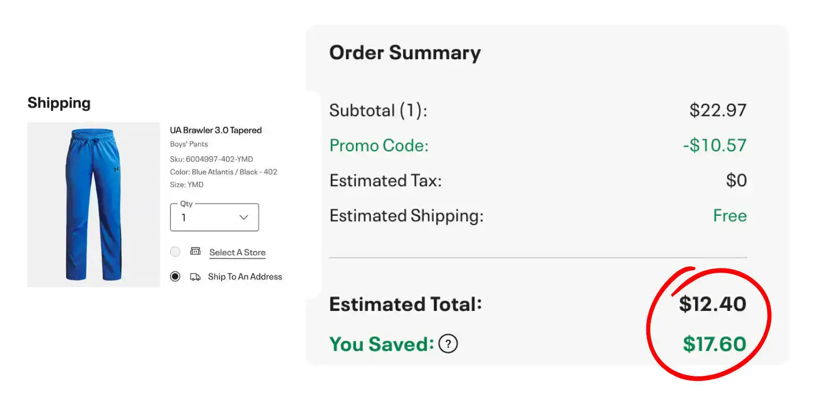Click the Subtotal (1) amount $22.97

coord(718,110)
